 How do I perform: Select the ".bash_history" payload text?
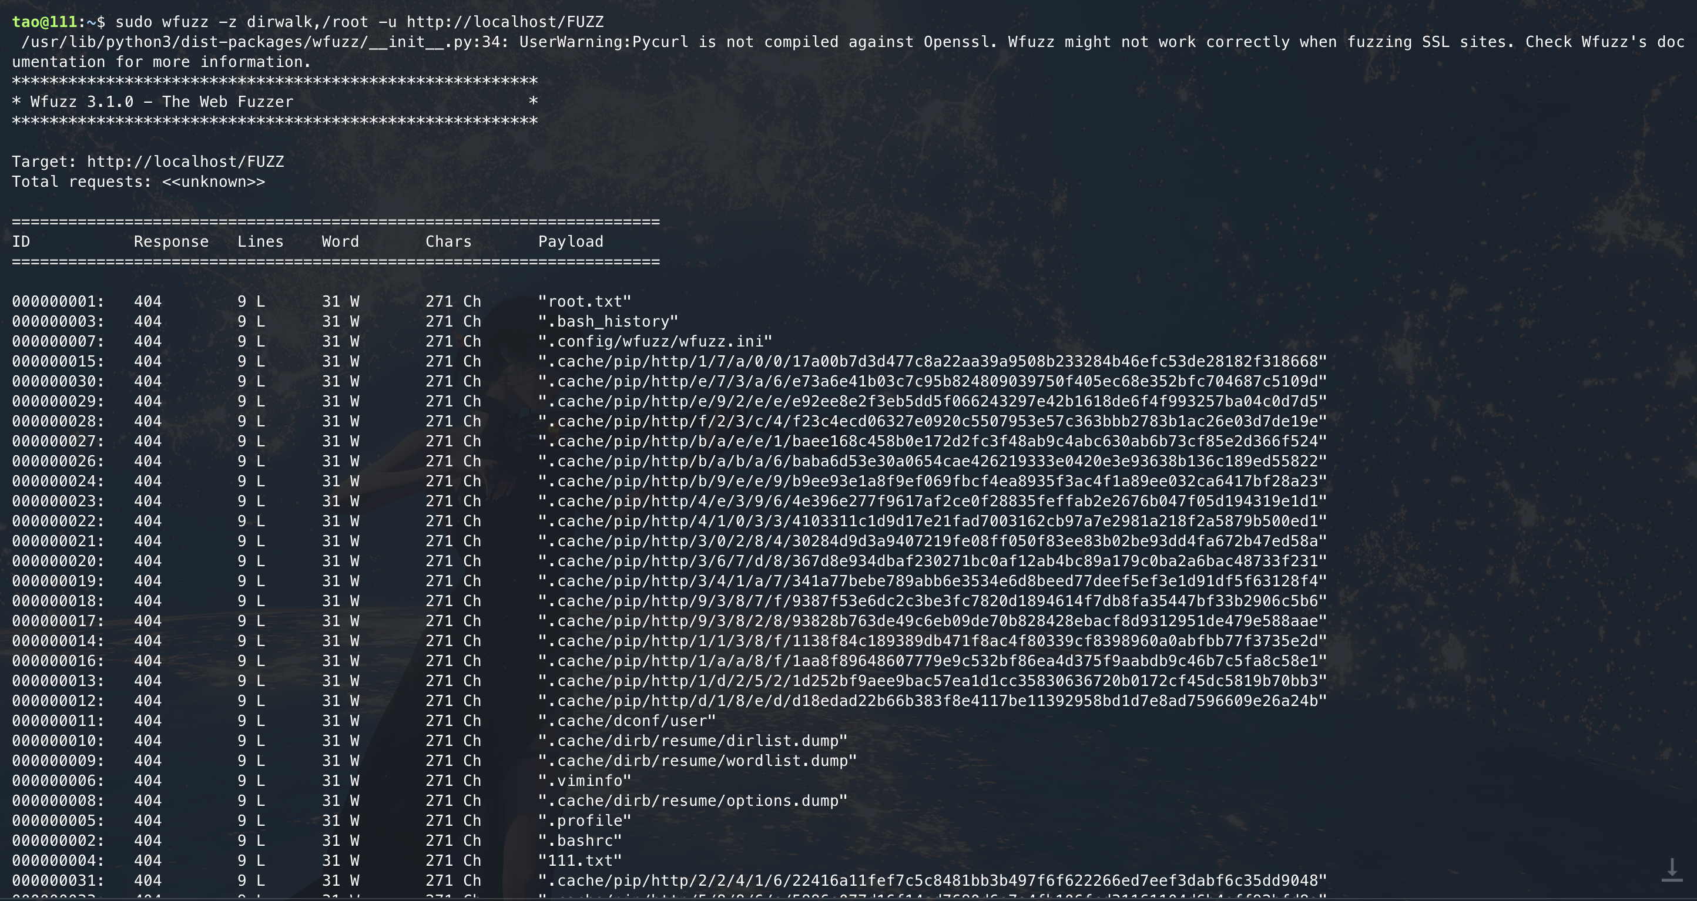[608, 321]
